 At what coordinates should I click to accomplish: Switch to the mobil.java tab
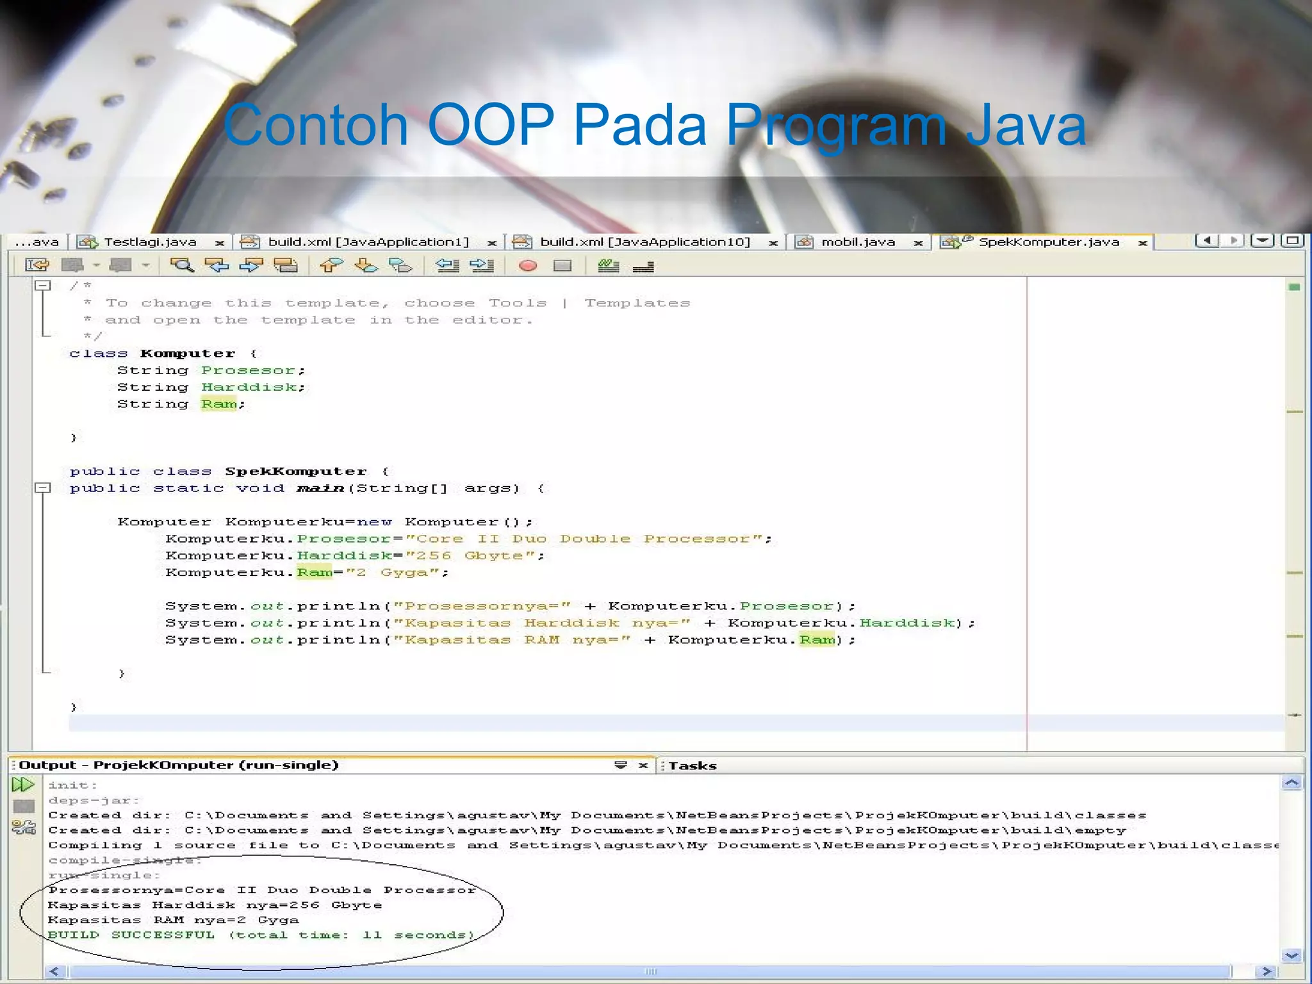857,242
